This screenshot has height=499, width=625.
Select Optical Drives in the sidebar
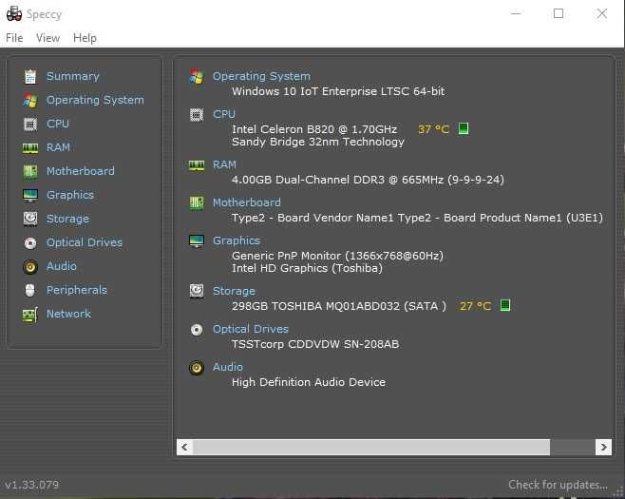[85, 242]
